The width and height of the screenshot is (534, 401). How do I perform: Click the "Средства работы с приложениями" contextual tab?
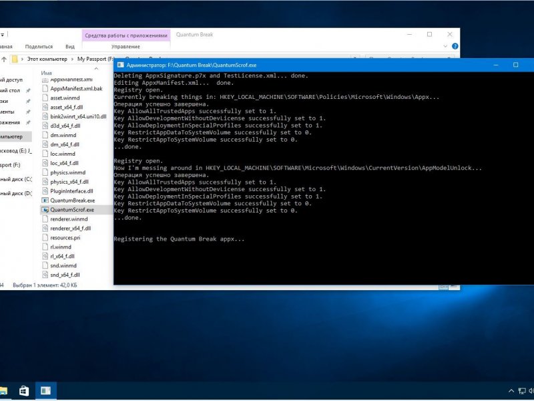click(126, 35)
